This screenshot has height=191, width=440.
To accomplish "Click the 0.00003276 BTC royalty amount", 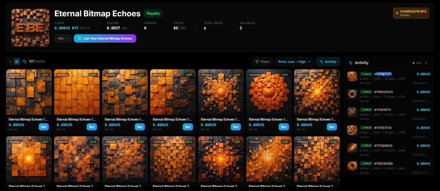I will 414,12.
